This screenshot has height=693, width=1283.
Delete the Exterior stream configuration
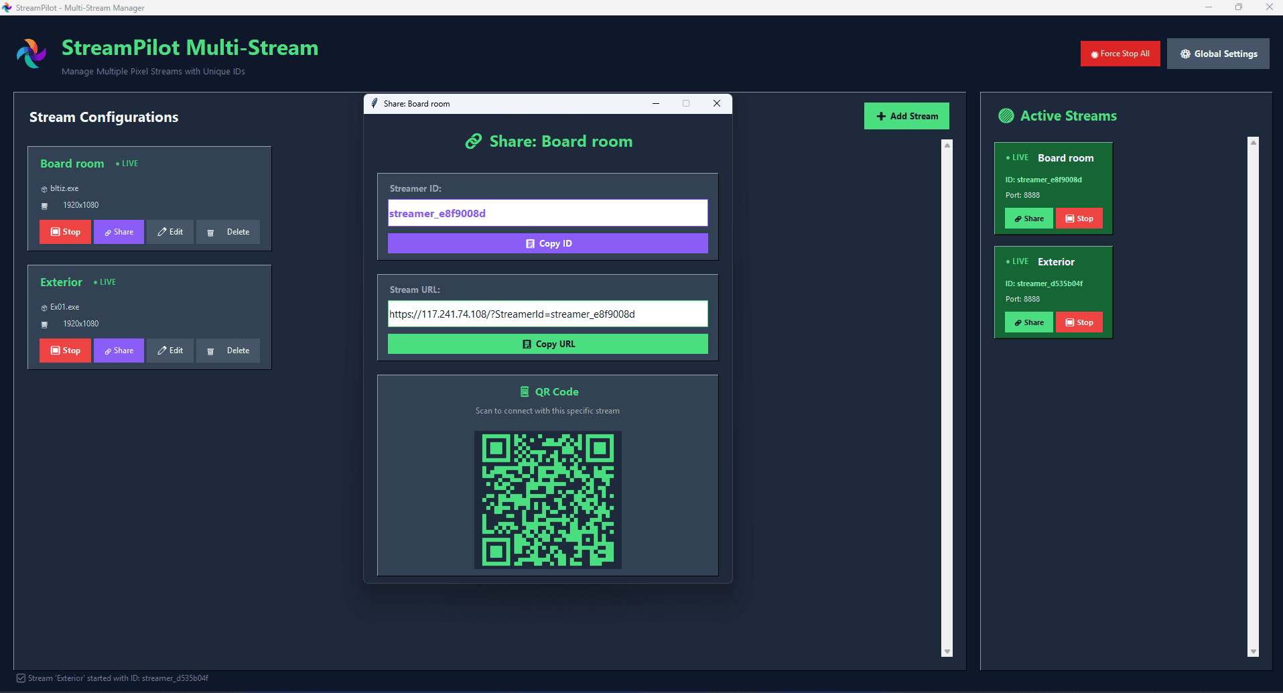[228, 351]
